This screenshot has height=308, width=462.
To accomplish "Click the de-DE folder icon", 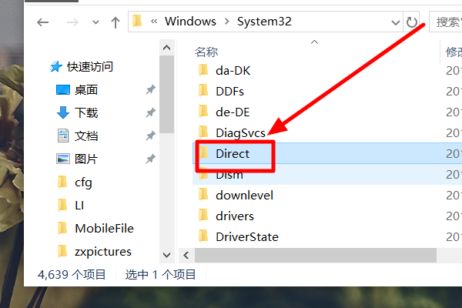I will (203, 112).
